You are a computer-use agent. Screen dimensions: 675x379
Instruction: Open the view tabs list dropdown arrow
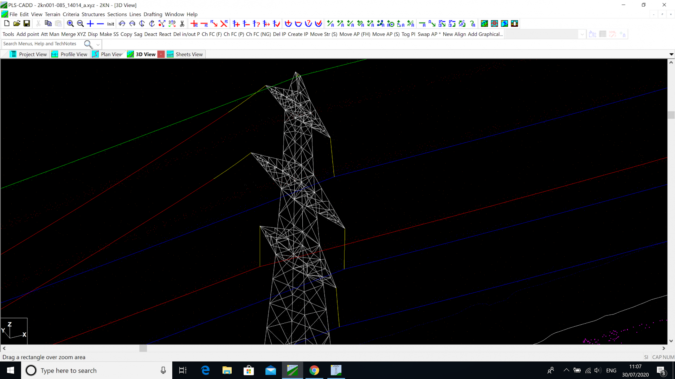click(671, 54)
